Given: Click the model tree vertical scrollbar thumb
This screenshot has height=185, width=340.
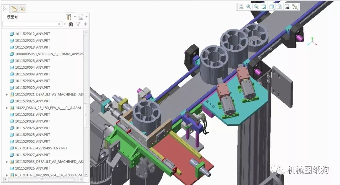Looking at the screenshot, I should click(x=86, y=116).
